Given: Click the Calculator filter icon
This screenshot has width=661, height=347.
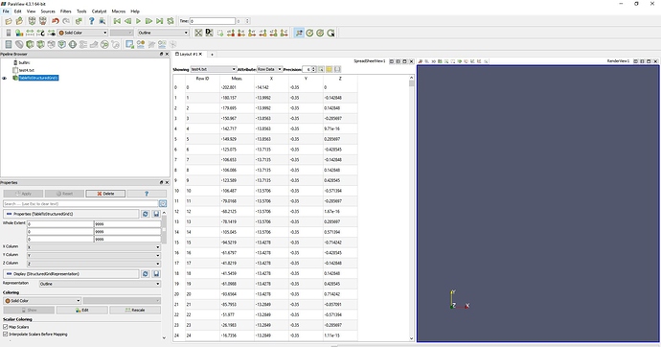Looking at the screenshot, I should 9,44.
